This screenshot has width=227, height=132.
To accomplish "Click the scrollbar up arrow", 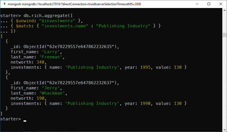I will pyautogui.click(x=225, y=10).
